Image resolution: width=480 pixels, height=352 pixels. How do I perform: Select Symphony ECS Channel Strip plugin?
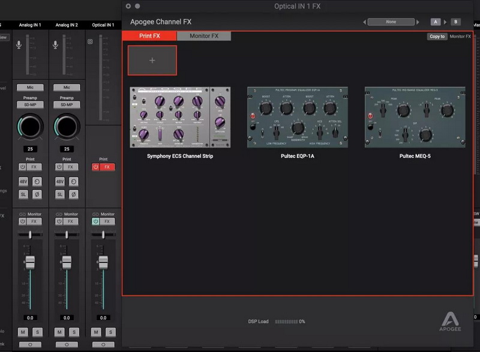180,117
